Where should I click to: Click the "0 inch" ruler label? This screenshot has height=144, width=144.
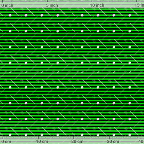tap(7, 5)
